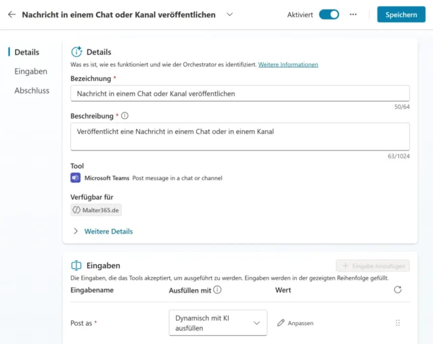433x344 pixels.
Task: Go to the Eingaben side tab
Action: coord(31,71)
